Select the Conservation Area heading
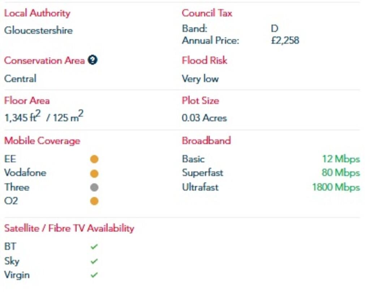Image resolution: width=370 pixels, height=300 pixels. point(44,60)
